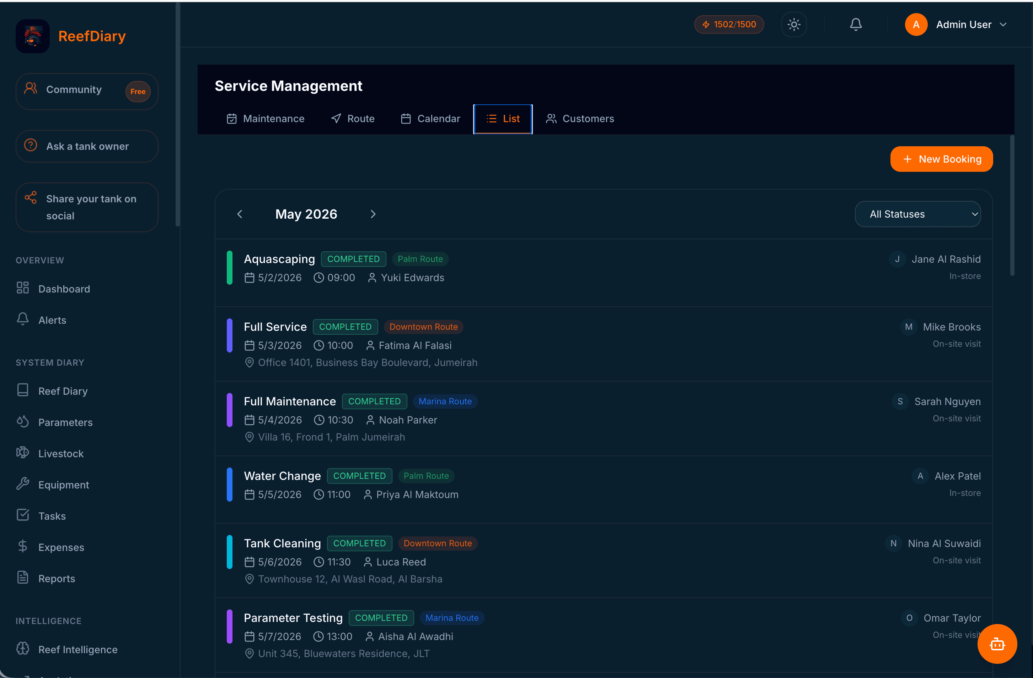
Task: Click the Alerts bell icon in sidebar
Action: [22, 319]
